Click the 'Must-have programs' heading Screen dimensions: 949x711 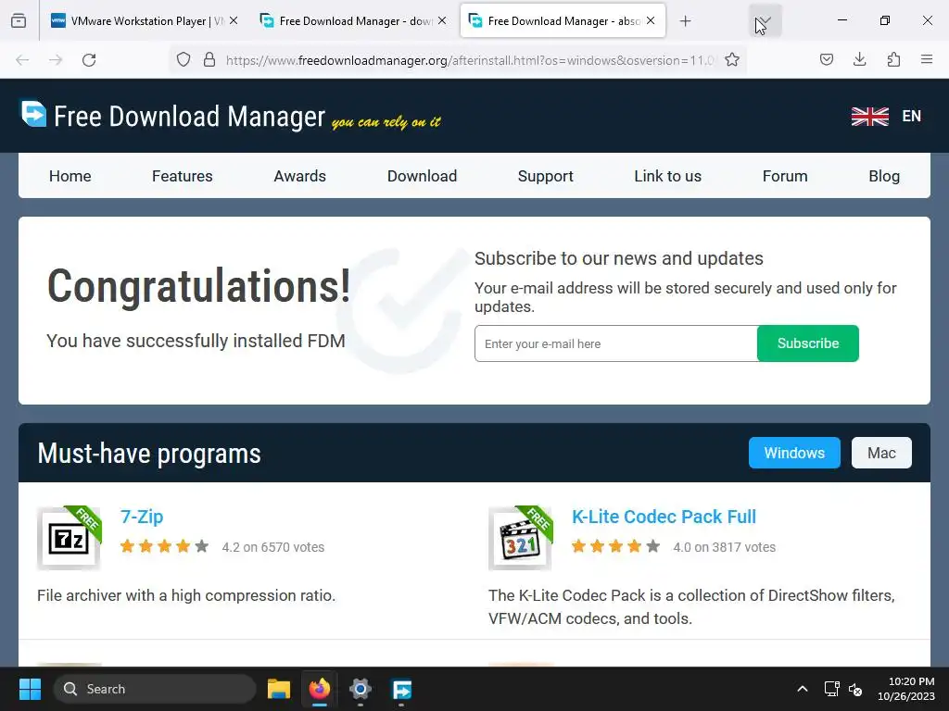(149, 454)
